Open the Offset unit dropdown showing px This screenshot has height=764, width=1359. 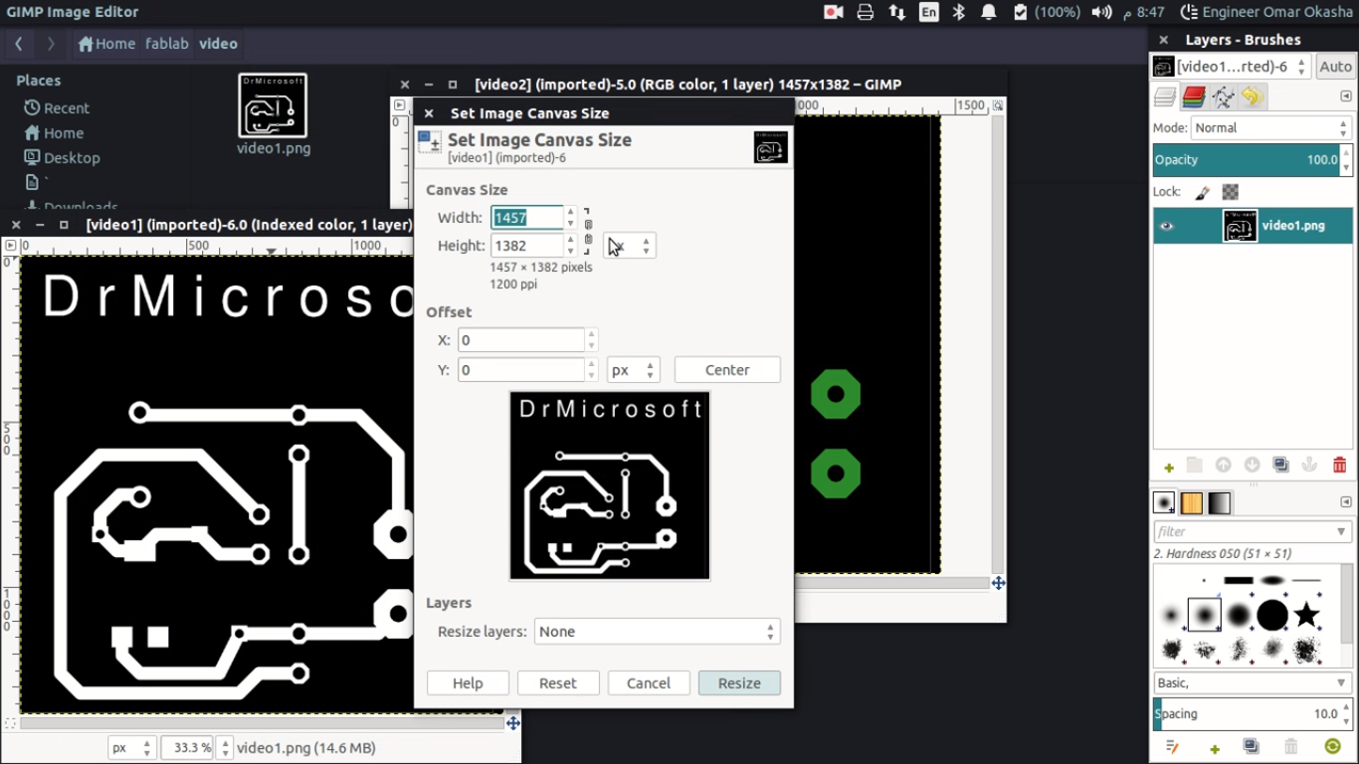(634, 370)
